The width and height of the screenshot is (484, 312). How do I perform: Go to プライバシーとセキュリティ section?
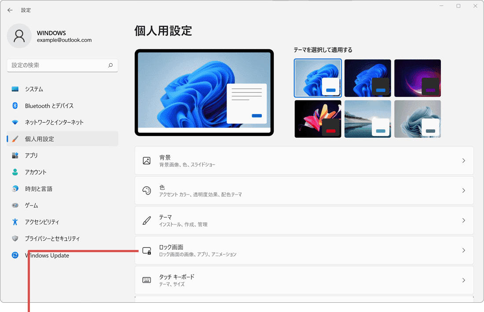pyautogui.click(x=52, y=239)
